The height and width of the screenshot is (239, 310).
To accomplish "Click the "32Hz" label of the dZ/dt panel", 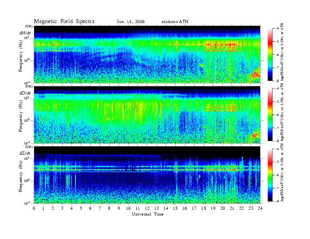I will tap(29, 147).
